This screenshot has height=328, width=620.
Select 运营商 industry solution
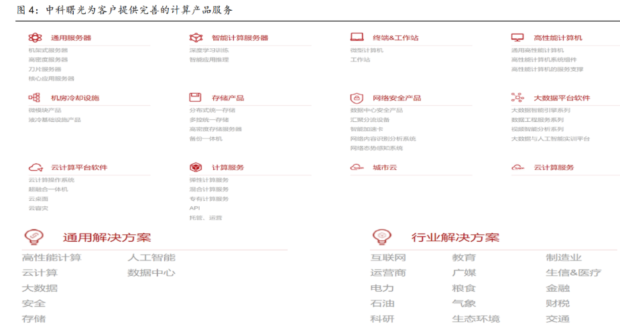(388, 272)
